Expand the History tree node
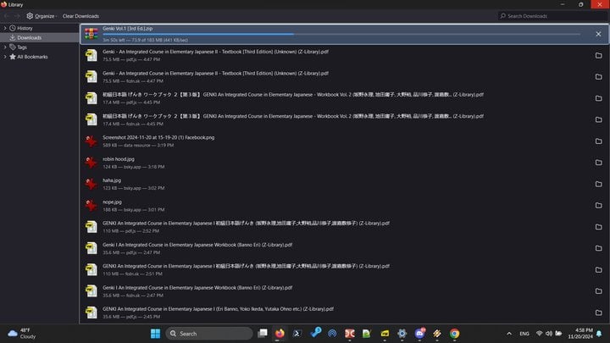The image size is (610, 343). [x=5, y=28]
